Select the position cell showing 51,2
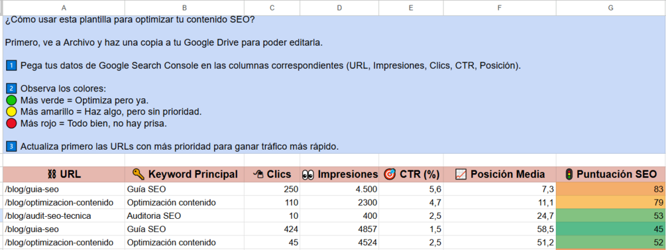Screen dimensions: 666x250 500,242
